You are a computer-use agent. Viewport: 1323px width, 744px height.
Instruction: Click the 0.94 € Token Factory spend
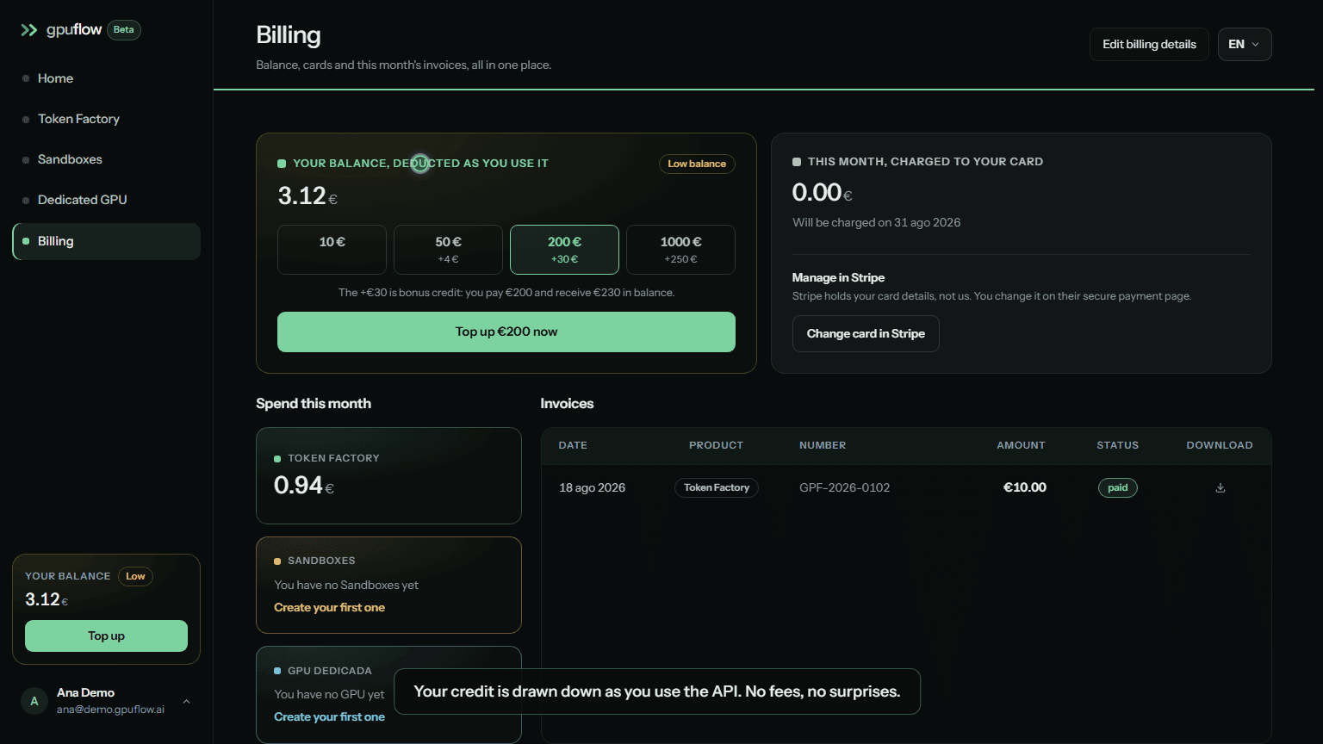pos(304,486)
